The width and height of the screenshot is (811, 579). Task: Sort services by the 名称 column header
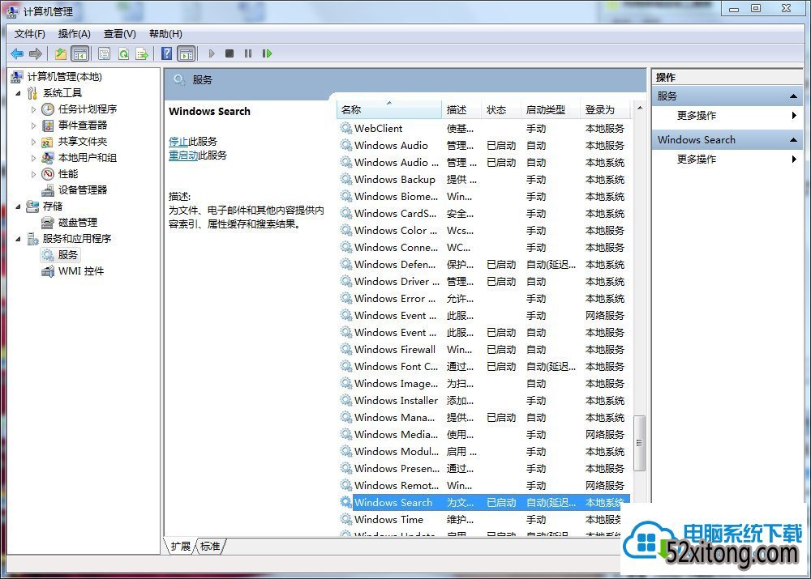pos(389,110)
